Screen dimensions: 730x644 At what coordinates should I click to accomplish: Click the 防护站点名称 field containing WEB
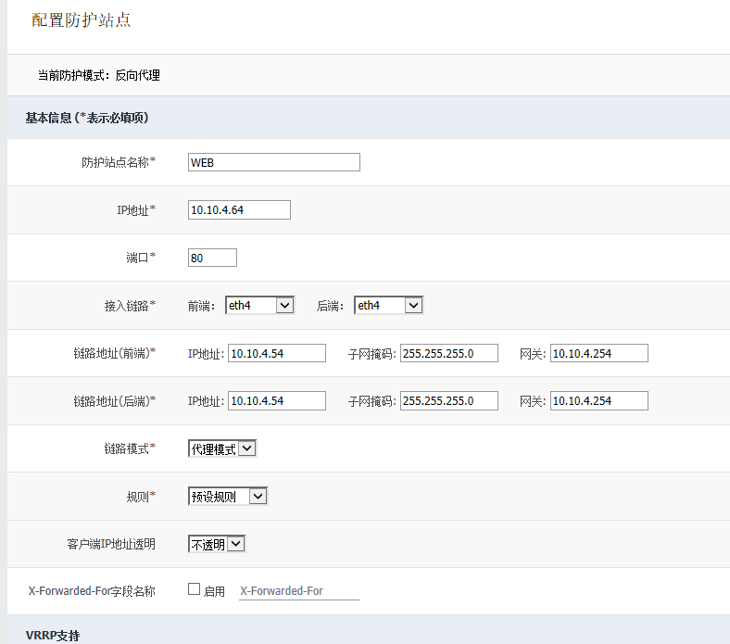[x=274, y=162]
